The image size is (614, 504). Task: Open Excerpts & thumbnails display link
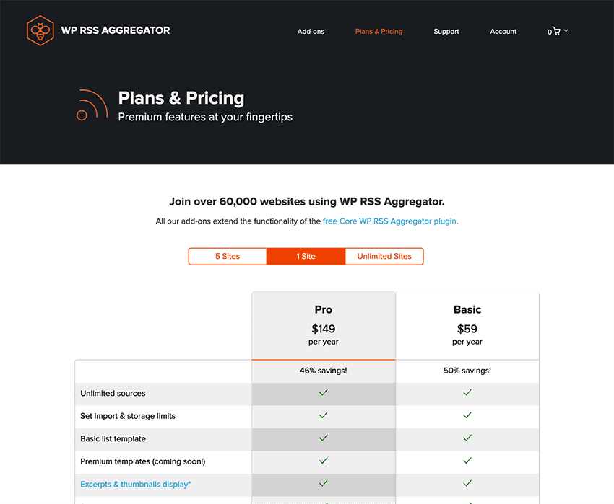pos(136,484)
